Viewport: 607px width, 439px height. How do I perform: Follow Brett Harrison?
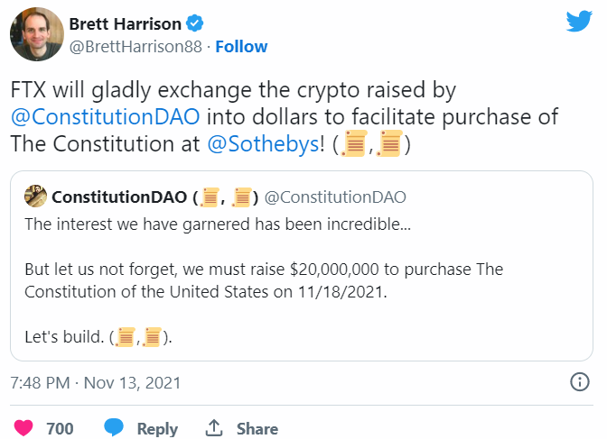[x=242, y=46]
